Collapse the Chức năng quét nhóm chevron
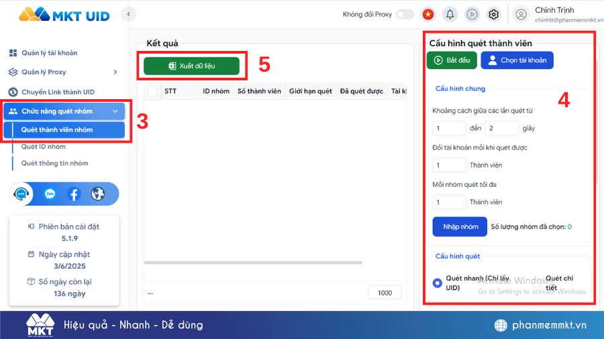Image resolution: width=604 pixels, height=339 pixels. 115,111
